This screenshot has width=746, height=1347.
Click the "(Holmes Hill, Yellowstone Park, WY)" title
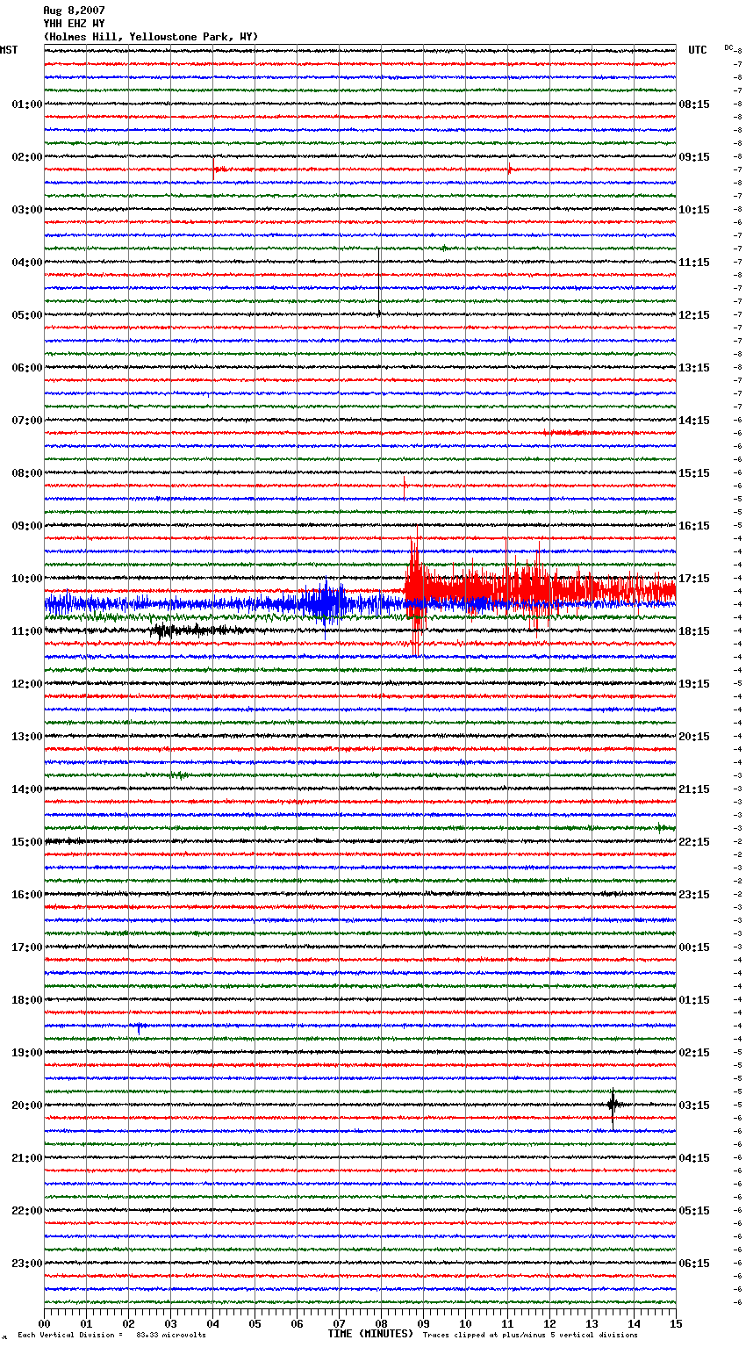click(x=151, y=37)
